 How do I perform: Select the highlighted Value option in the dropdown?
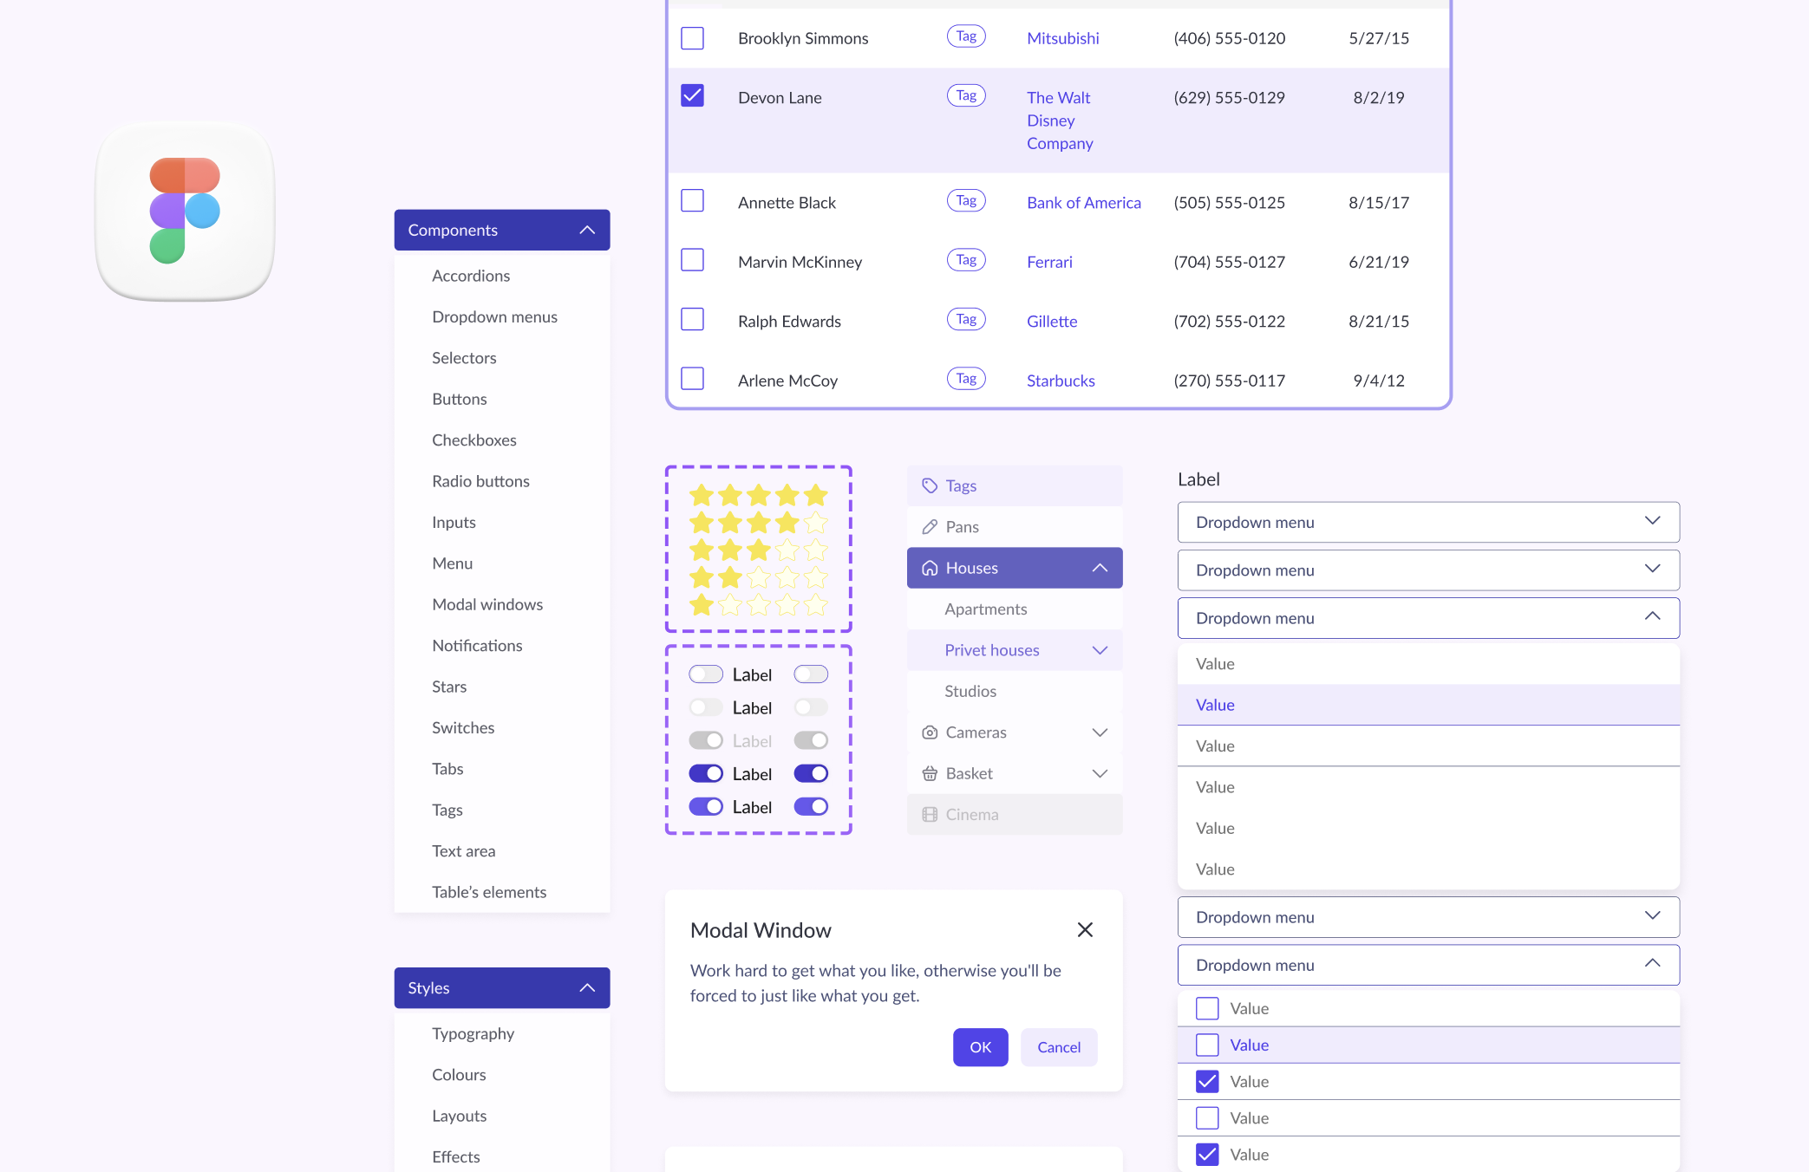(1427, 705)
